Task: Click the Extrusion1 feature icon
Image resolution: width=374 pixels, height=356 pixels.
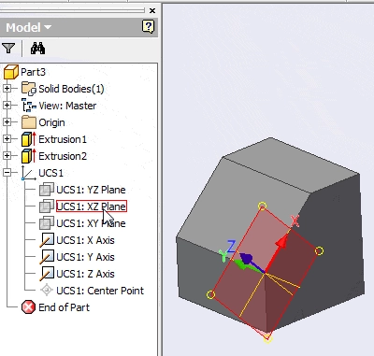Action: click(29, 139)
